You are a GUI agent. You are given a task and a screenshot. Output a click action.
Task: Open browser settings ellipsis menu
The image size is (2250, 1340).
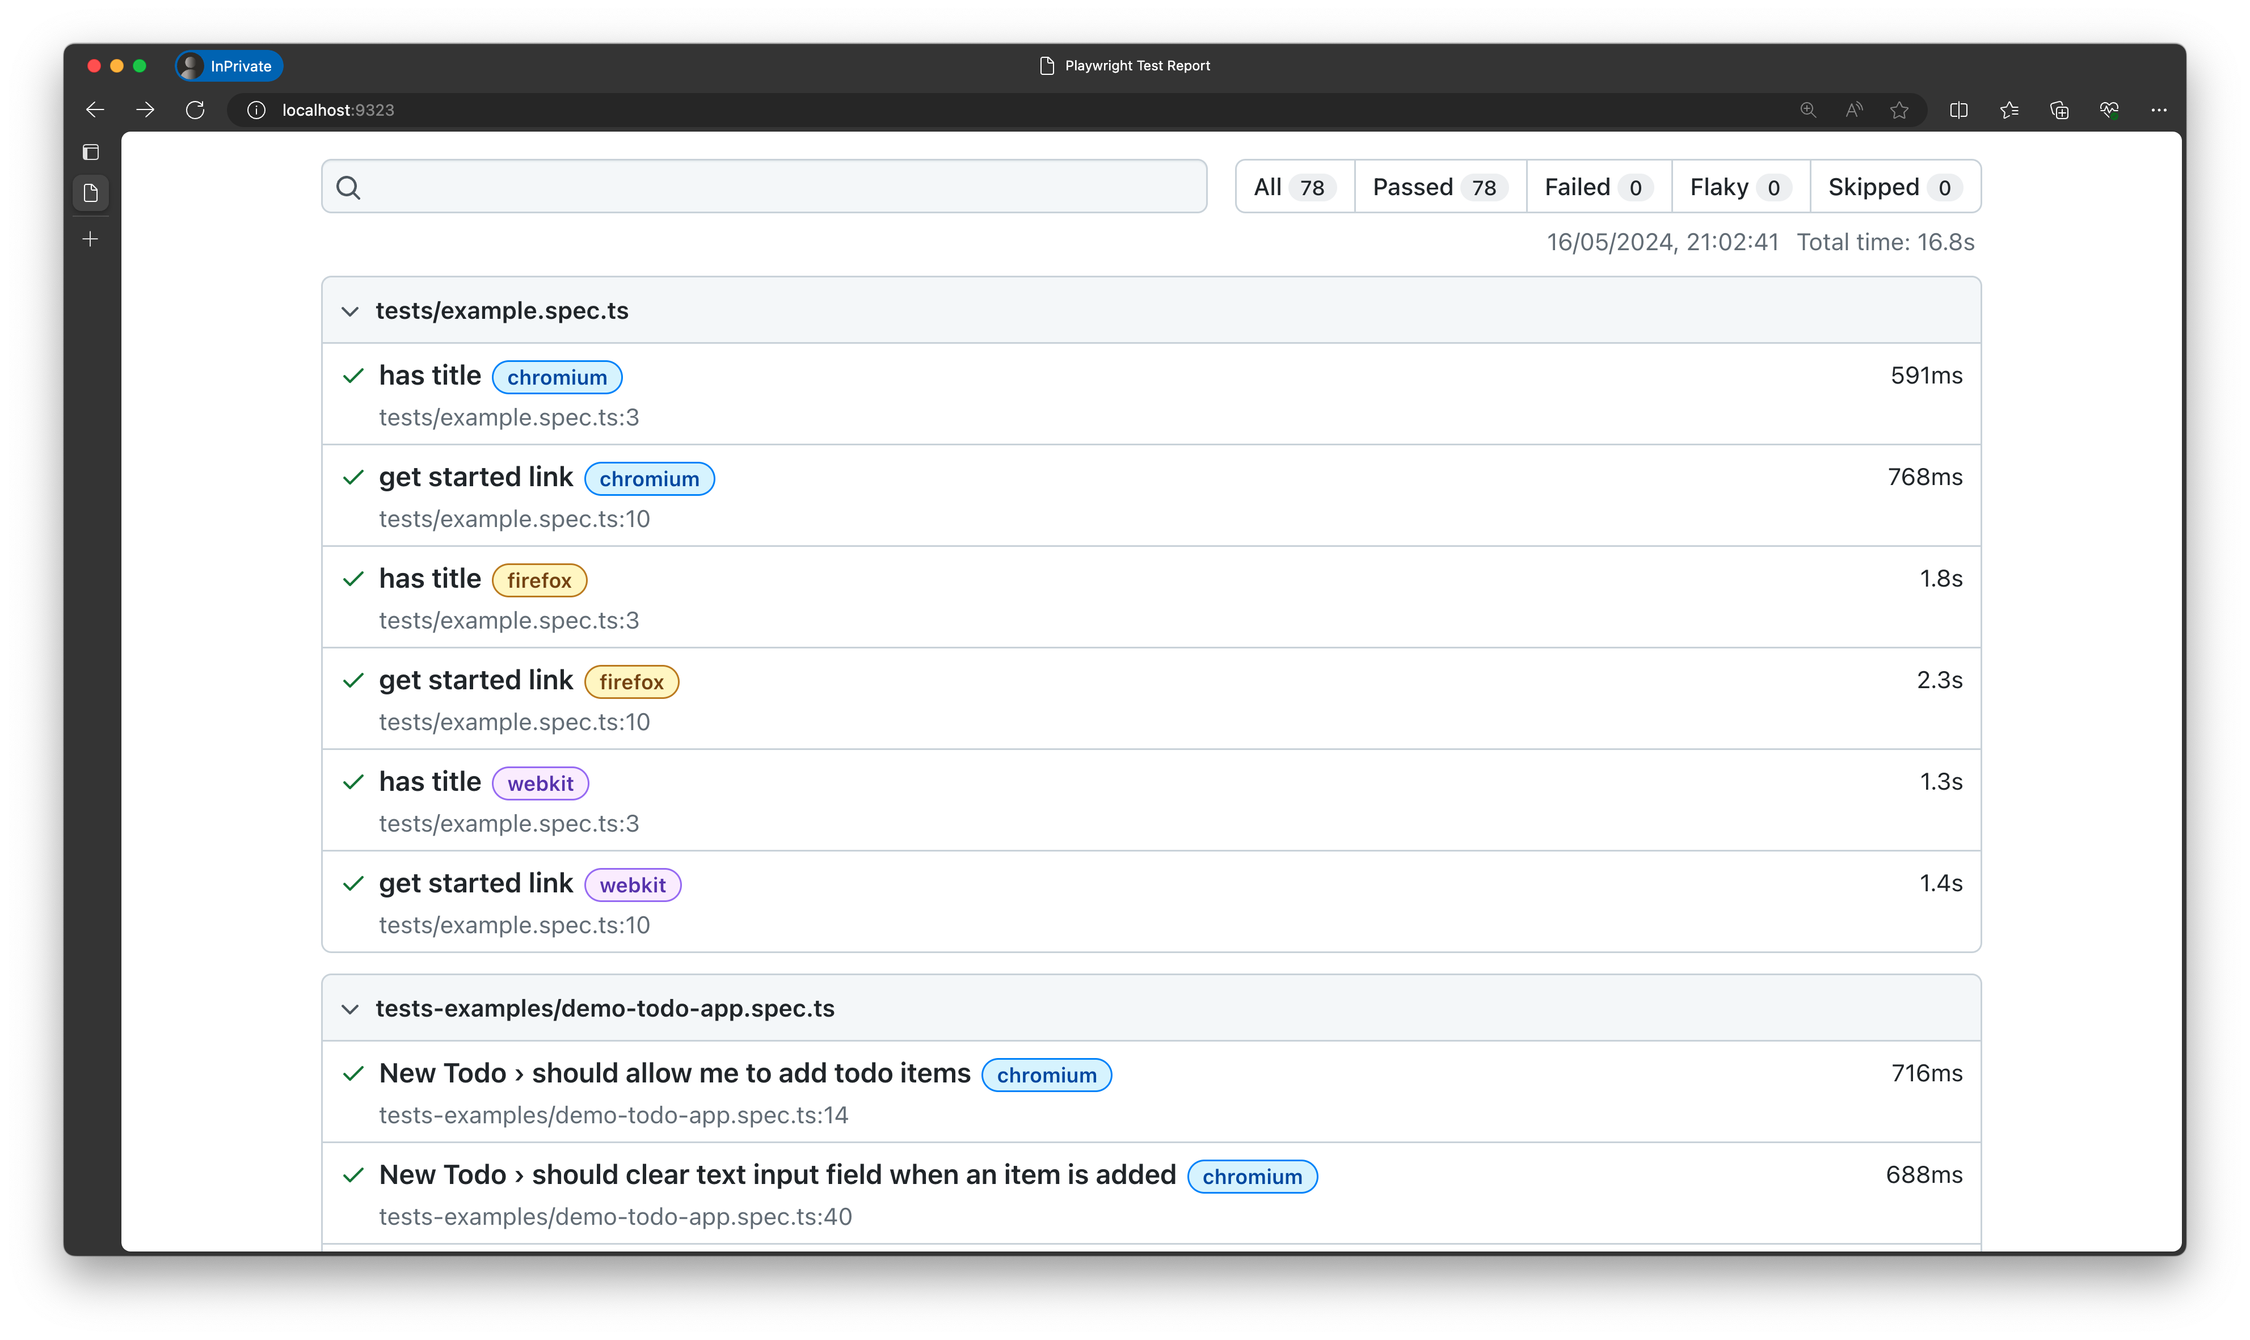2159,110
